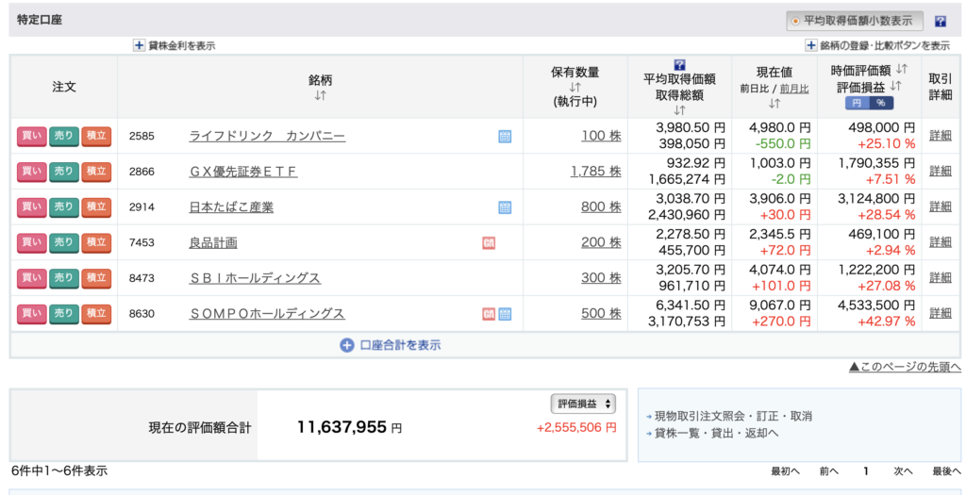The height and width of the screenshot is (495, 966).
Task: Go to the 次へ page link
Action: [x=903, y=470]
